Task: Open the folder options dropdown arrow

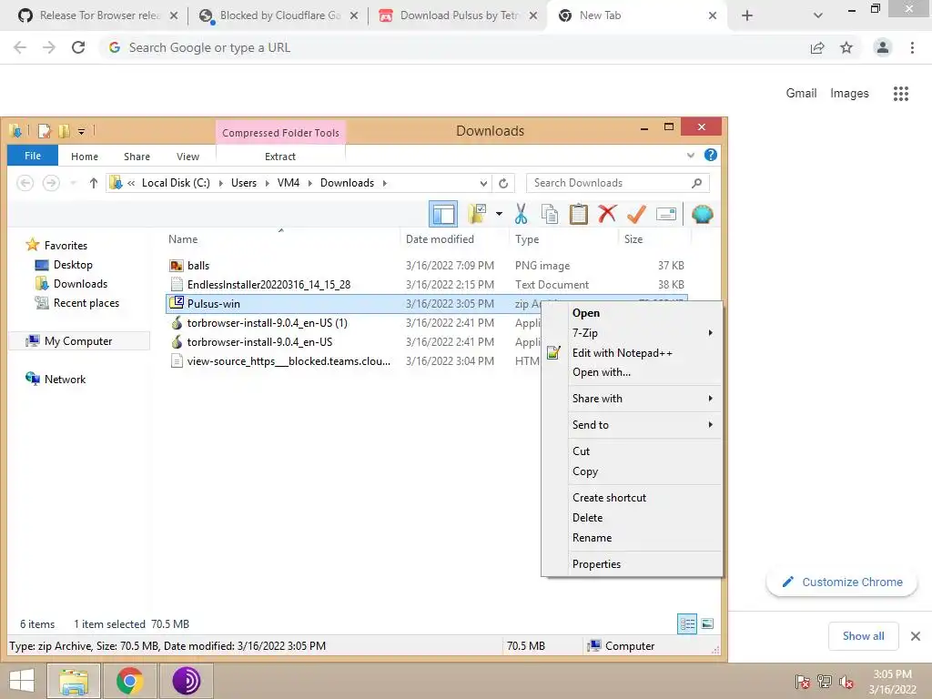Action: pos(499,214)
